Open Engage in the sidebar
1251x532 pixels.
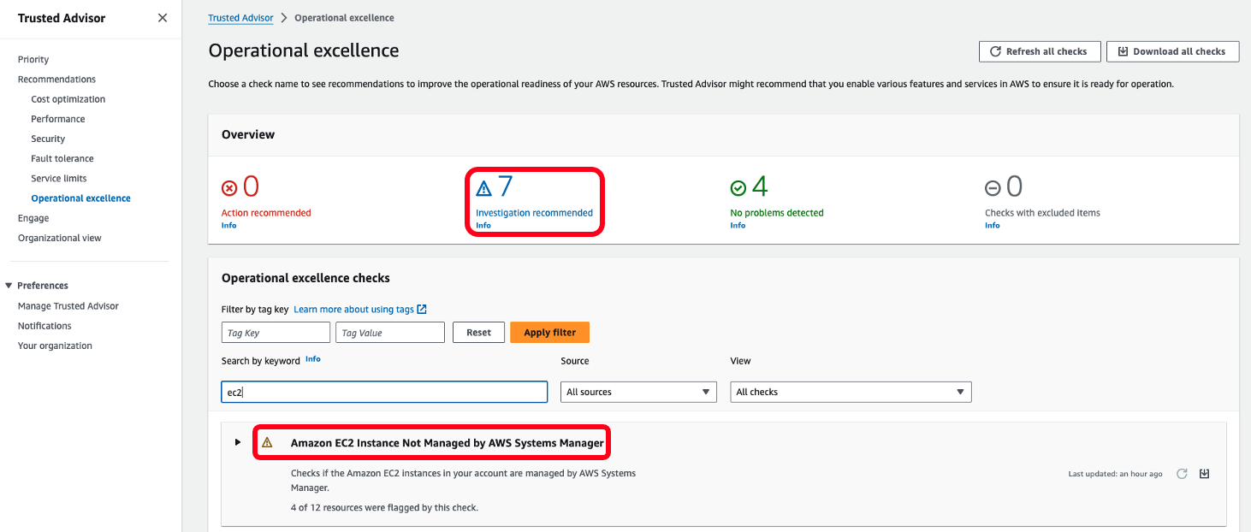(x=33, y=218)
